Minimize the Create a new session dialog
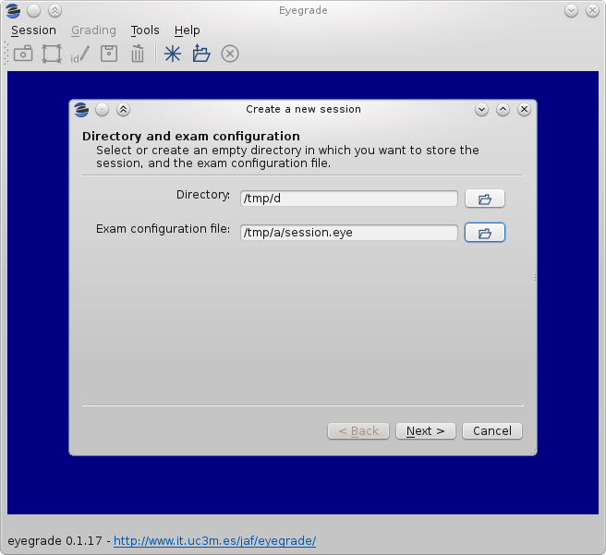Image resolution: width=606 pixels, height=555 pixels. click(x=481, y=110)
